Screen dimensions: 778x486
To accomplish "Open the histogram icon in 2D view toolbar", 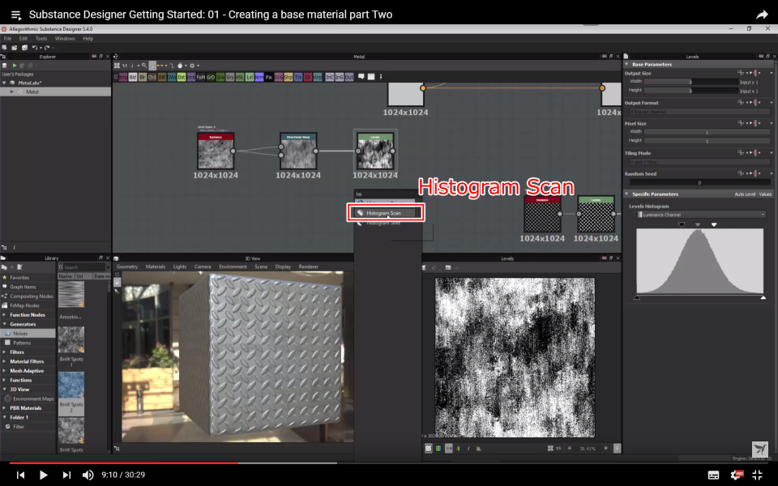I will click(478, 448).
